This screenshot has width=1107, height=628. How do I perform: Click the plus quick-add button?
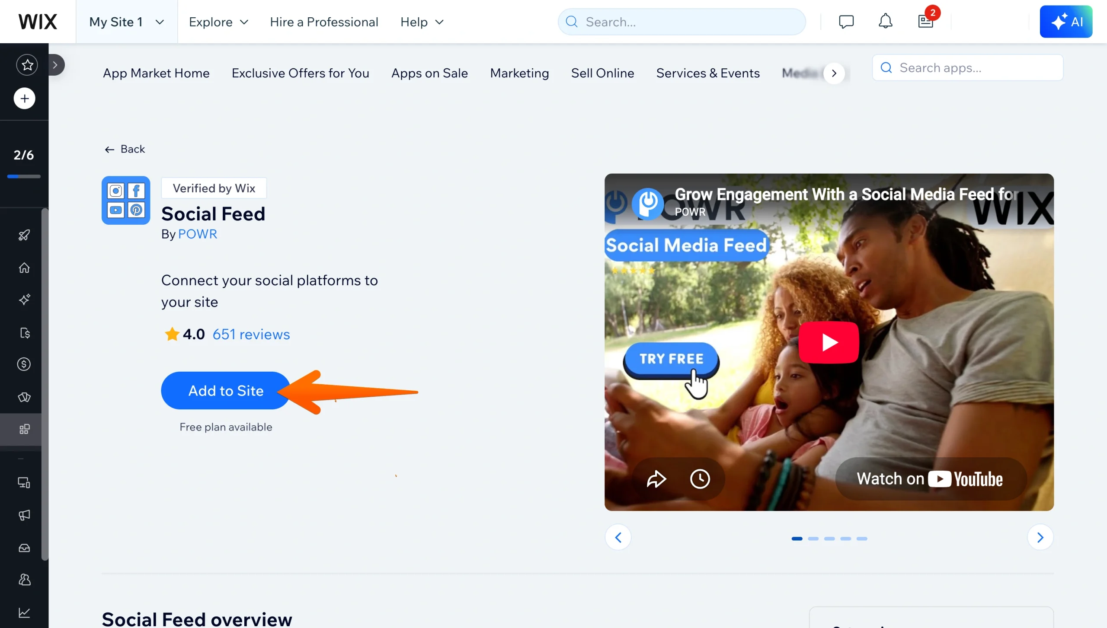[25, 99]
